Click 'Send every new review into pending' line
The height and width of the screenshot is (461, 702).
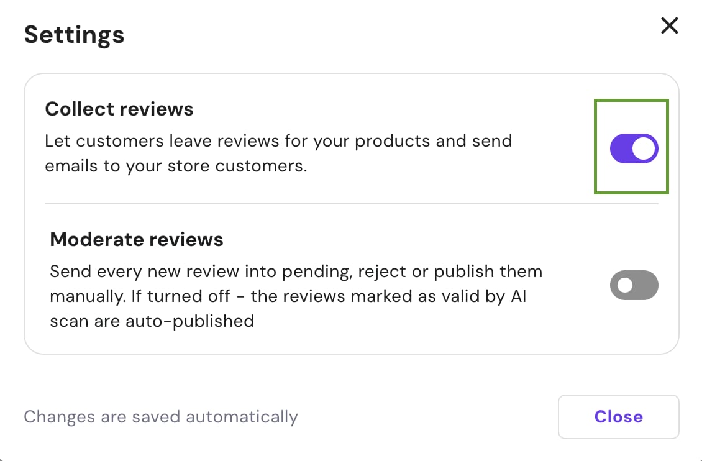pos(296,272)
